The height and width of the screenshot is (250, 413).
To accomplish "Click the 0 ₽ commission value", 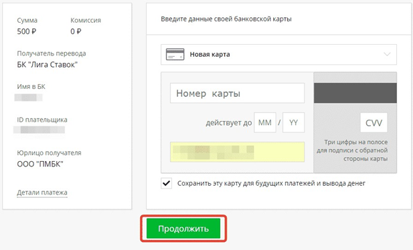I will (76, 31).
